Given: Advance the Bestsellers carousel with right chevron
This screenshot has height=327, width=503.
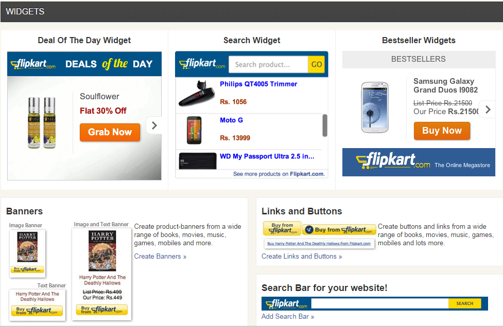Looking at the screenshot, I should click(487, 109).
